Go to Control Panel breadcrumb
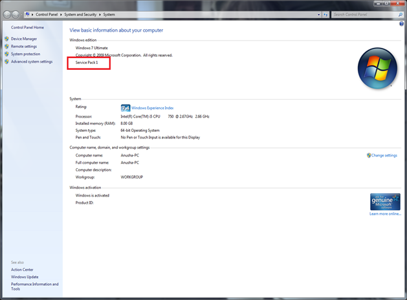 click(x=47, y=15)
